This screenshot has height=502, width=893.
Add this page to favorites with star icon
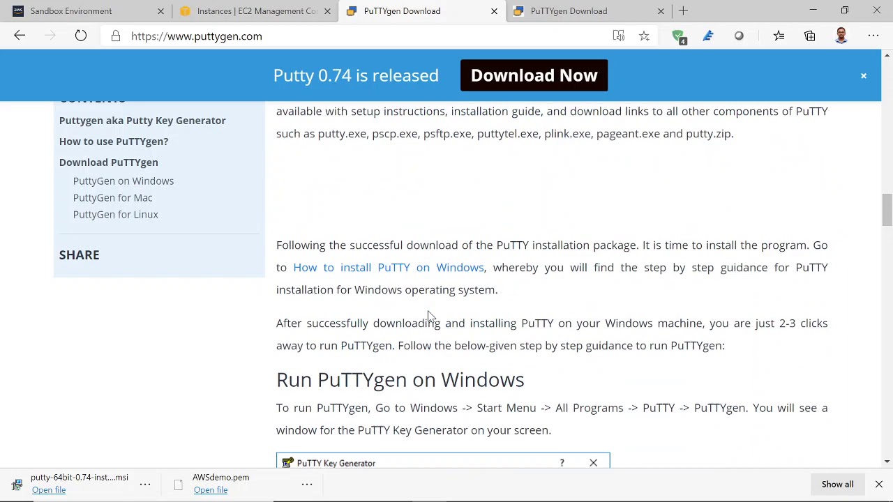pos(644,36)
